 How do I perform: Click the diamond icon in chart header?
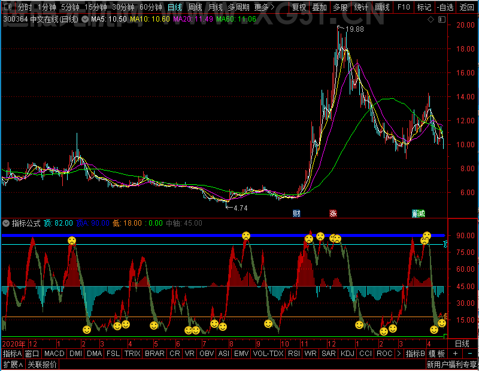431,20
